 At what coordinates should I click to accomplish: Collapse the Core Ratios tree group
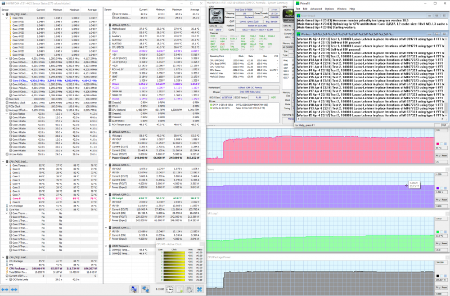[7, 114]
